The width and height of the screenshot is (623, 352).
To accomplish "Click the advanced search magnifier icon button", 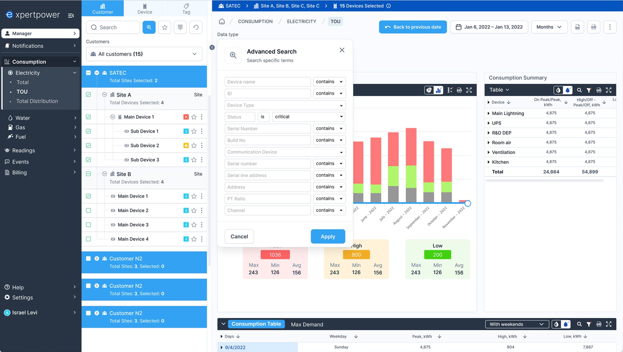I will tap(149, 27).
